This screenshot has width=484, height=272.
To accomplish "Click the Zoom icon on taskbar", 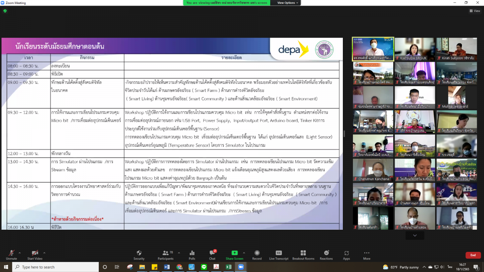I will coord(241,267).
